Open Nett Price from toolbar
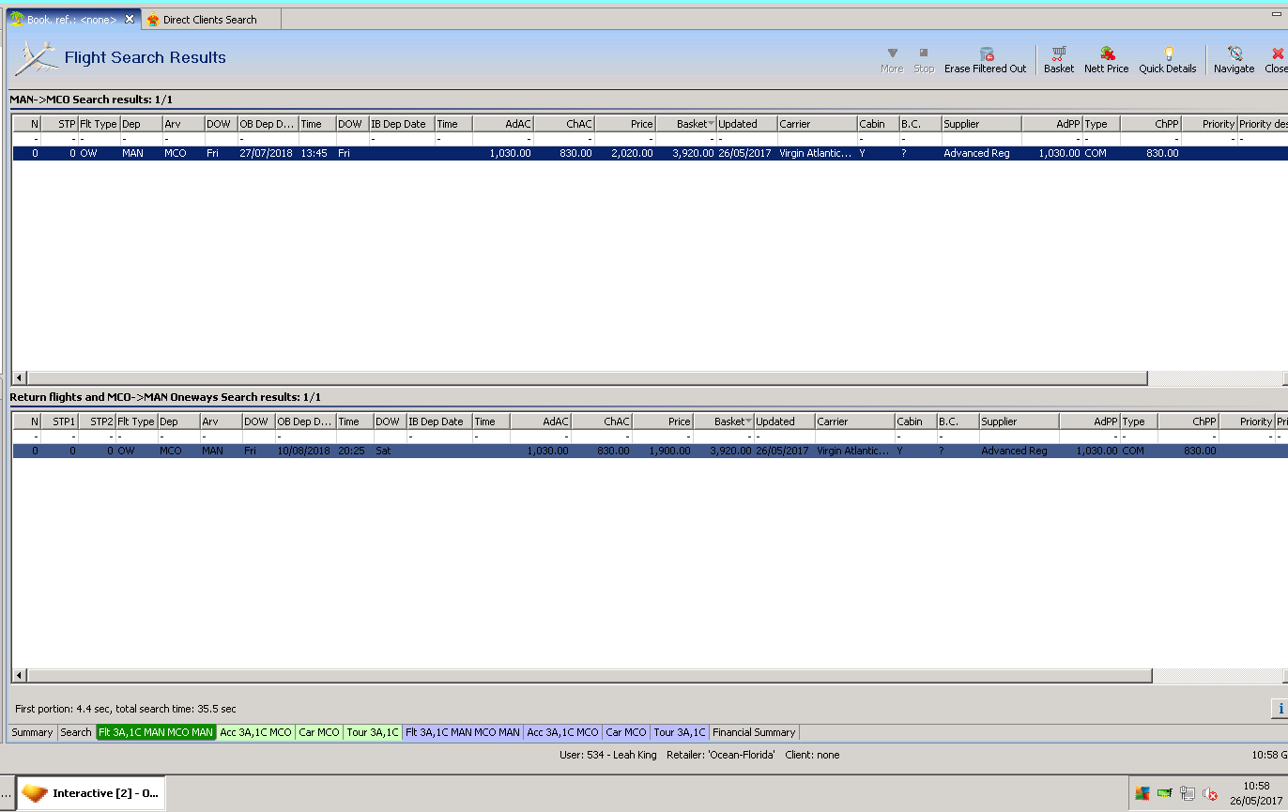Image resolution: width=1288 pixels, height=812 pixels. (x=1106, y=60)
